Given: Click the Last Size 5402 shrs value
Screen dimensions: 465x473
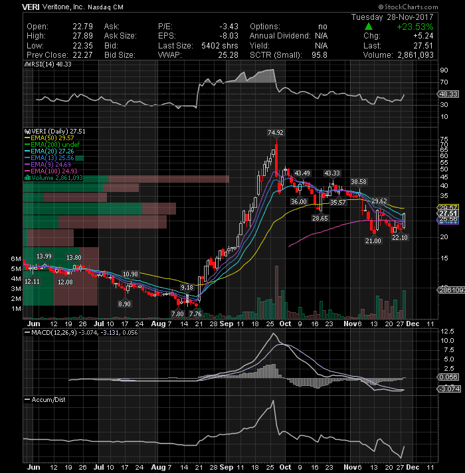Looking at the screenshot, I should coord(220,46).
